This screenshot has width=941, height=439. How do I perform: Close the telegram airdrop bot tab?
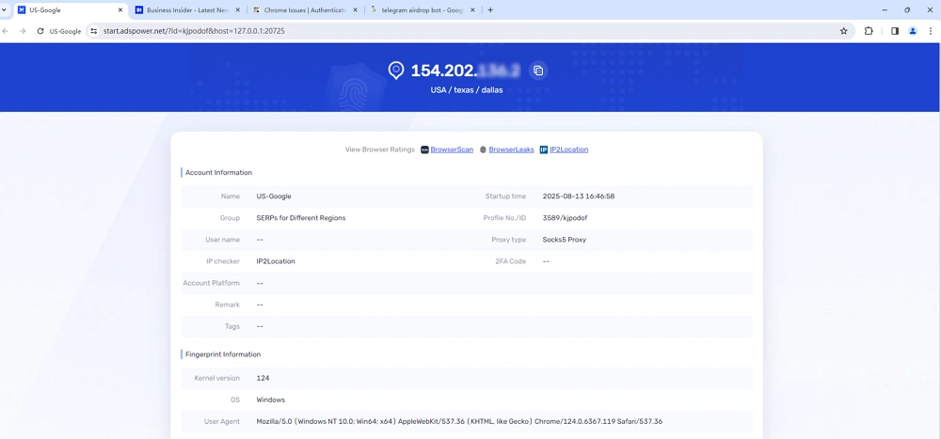(473, 10)
